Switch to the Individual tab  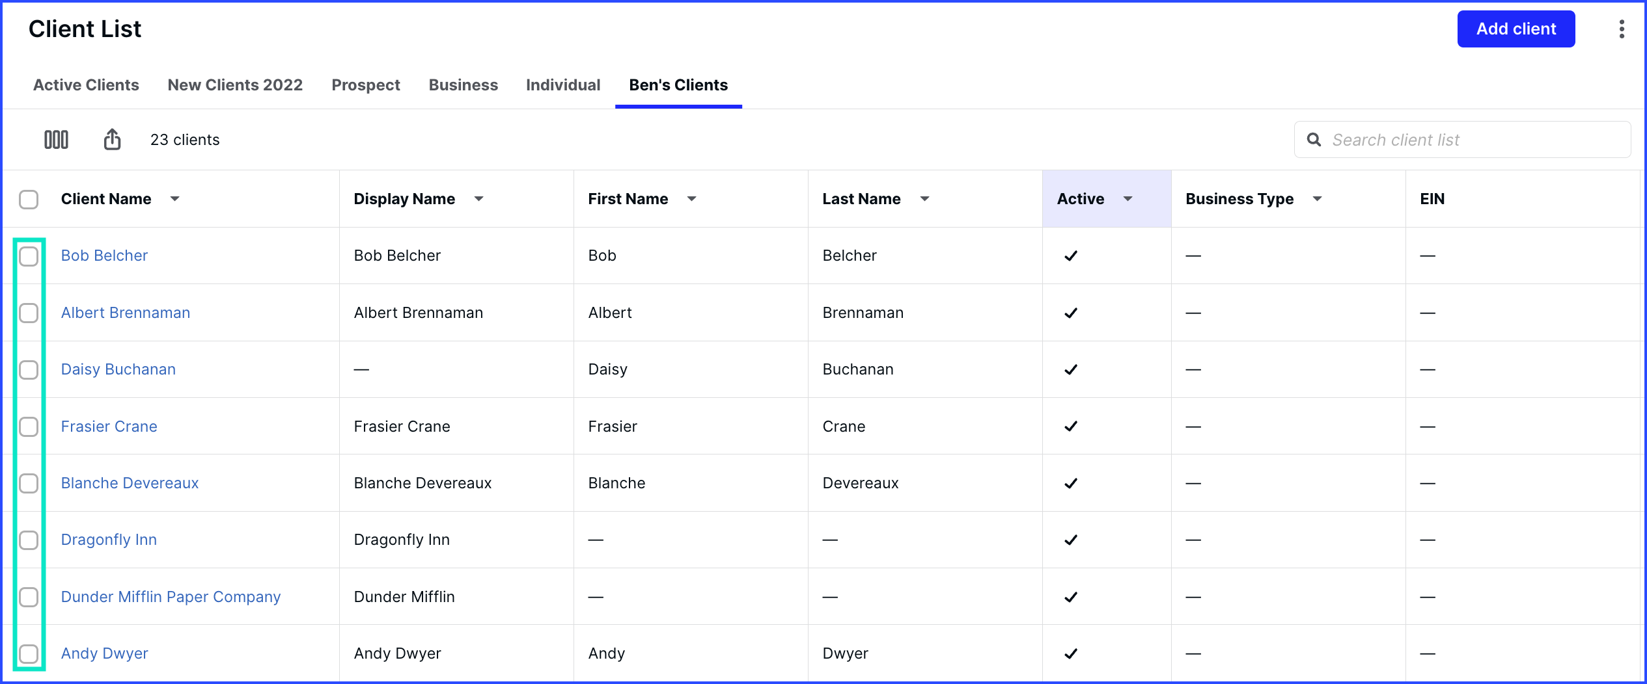tap(563, 85)
